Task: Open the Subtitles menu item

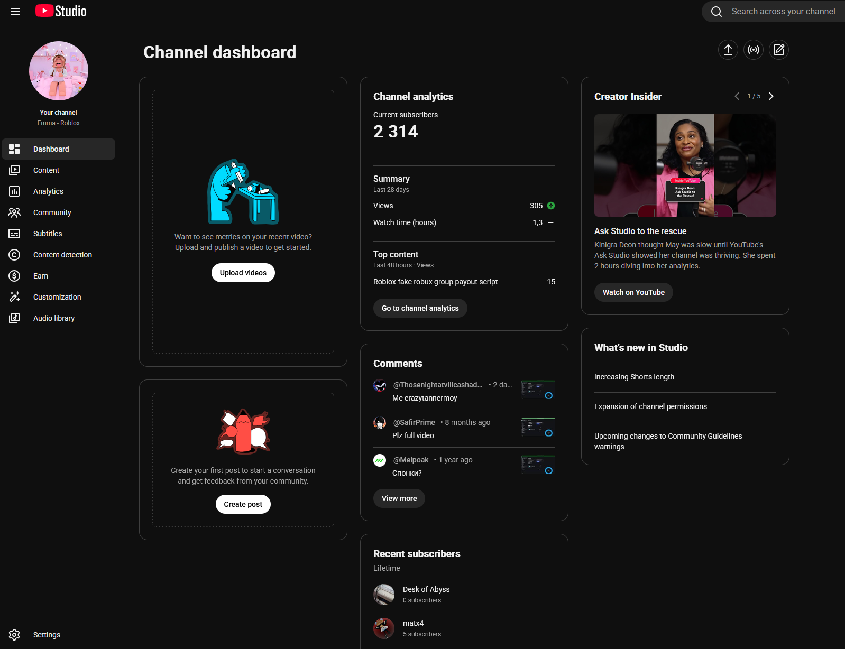Action: point(59,234)
